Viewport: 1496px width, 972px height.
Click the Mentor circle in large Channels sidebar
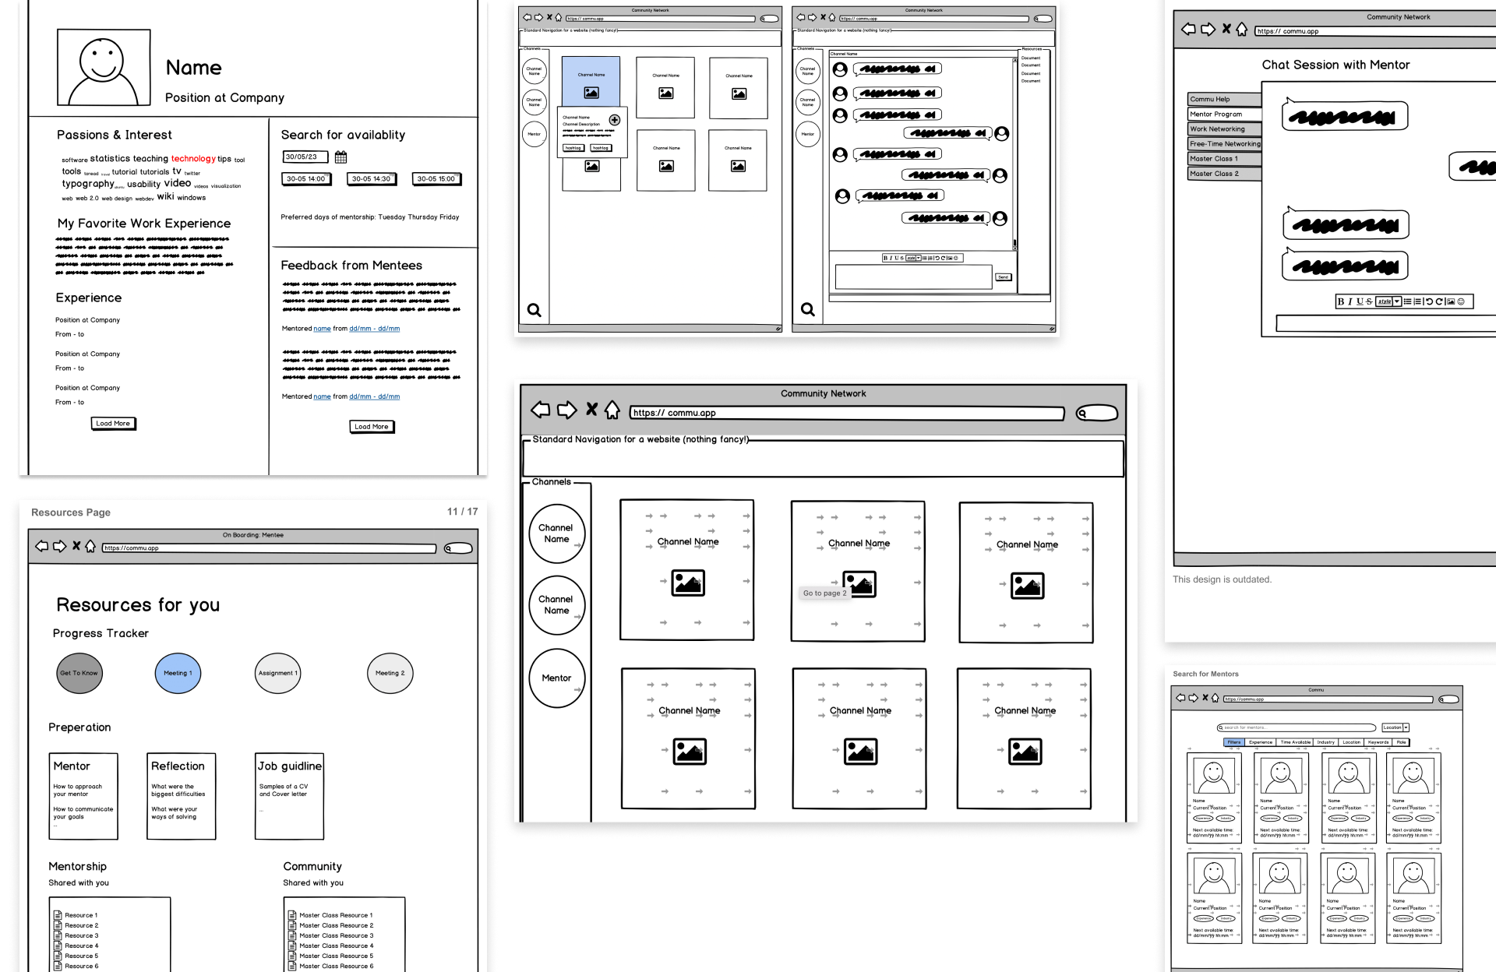[x=556, y=678]
